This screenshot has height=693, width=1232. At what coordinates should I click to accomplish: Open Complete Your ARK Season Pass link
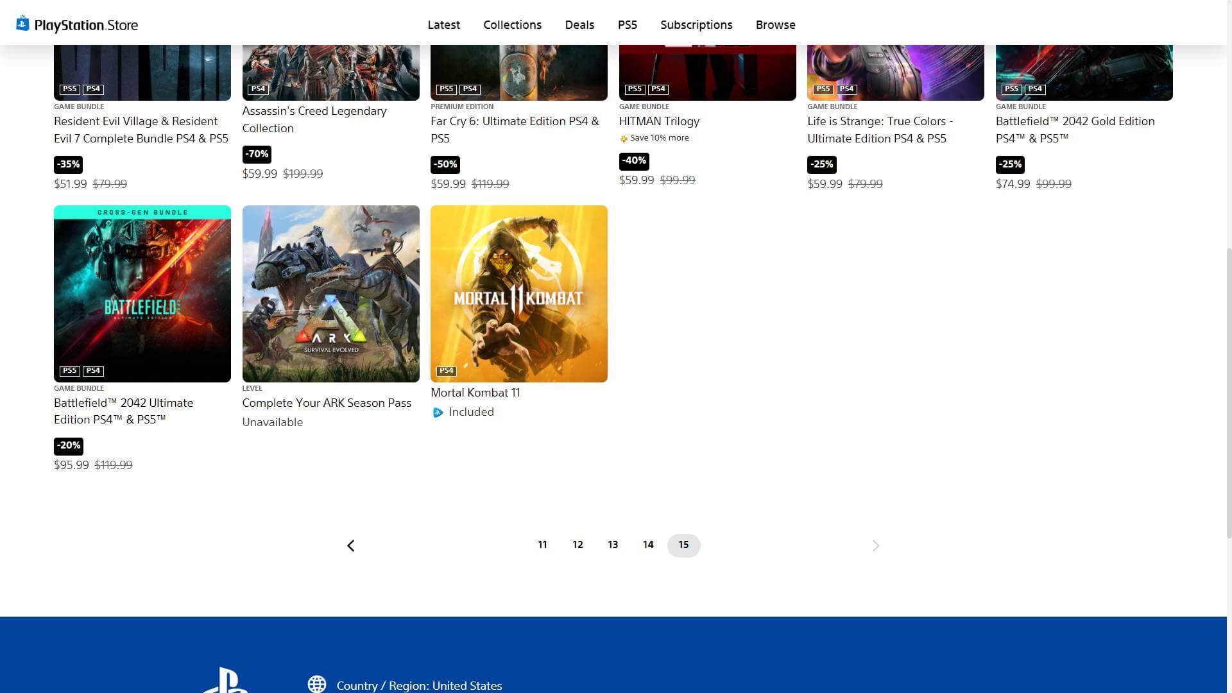pyautogui.click(x=327, y=403)
